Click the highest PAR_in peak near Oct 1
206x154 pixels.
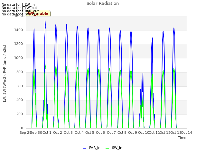pyautogui.click(x=45, y=21)
